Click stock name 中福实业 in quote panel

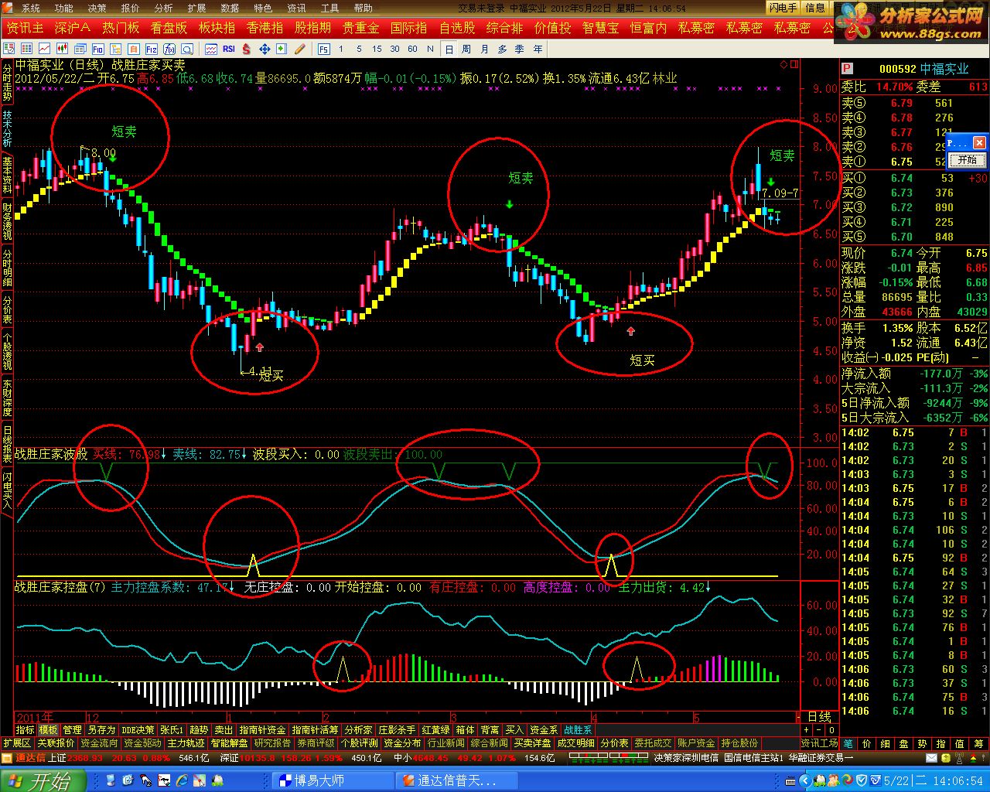tap(944, 69)
